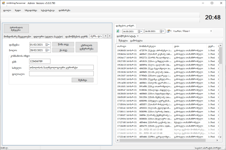Open the calendar picker for დაწყება date

click(x=48, y=45)
